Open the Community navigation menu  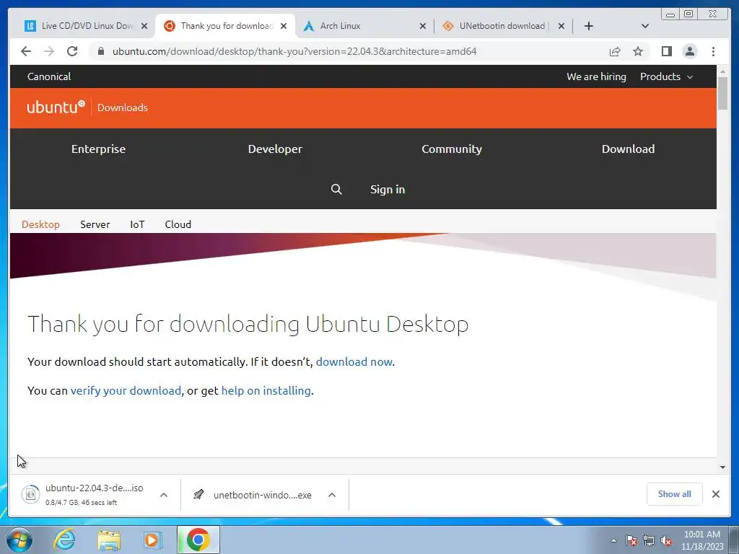coord(452,149)
